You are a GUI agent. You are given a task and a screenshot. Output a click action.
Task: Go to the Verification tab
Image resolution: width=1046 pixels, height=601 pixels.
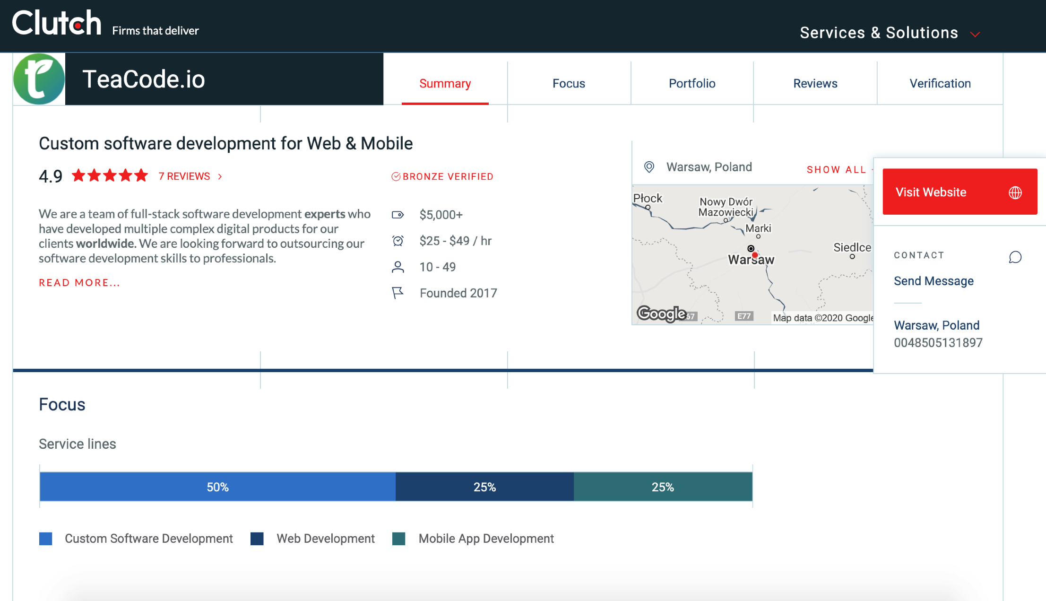940,83
